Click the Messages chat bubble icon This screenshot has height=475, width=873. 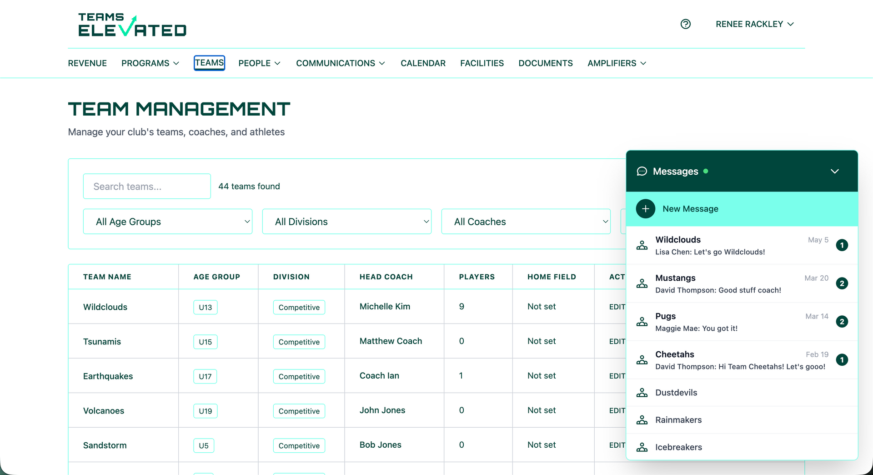[x=642, y=172]
